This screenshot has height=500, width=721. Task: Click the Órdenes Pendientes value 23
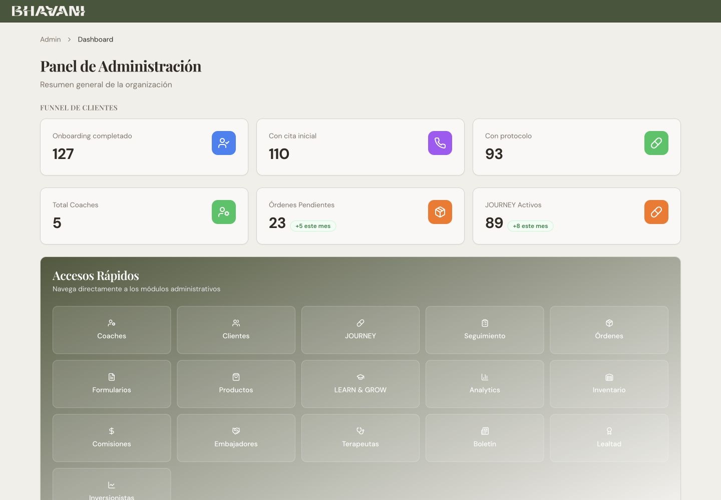[x=277, y=223]
